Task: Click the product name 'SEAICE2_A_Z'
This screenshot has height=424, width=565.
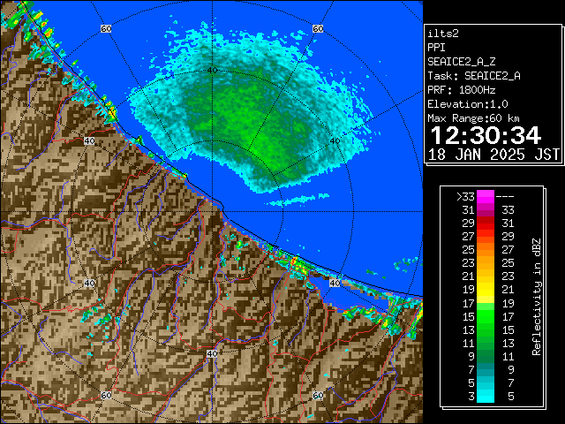Action: 462,62
